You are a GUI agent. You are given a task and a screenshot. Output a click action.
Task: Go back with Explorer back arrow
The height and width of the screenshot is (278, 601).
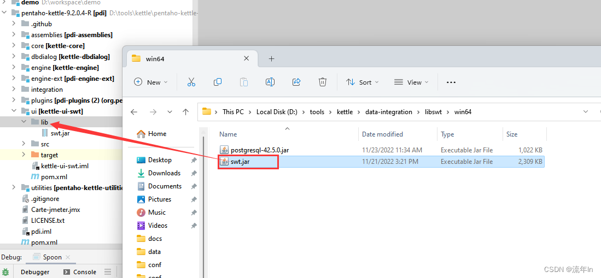coord(134,112)
